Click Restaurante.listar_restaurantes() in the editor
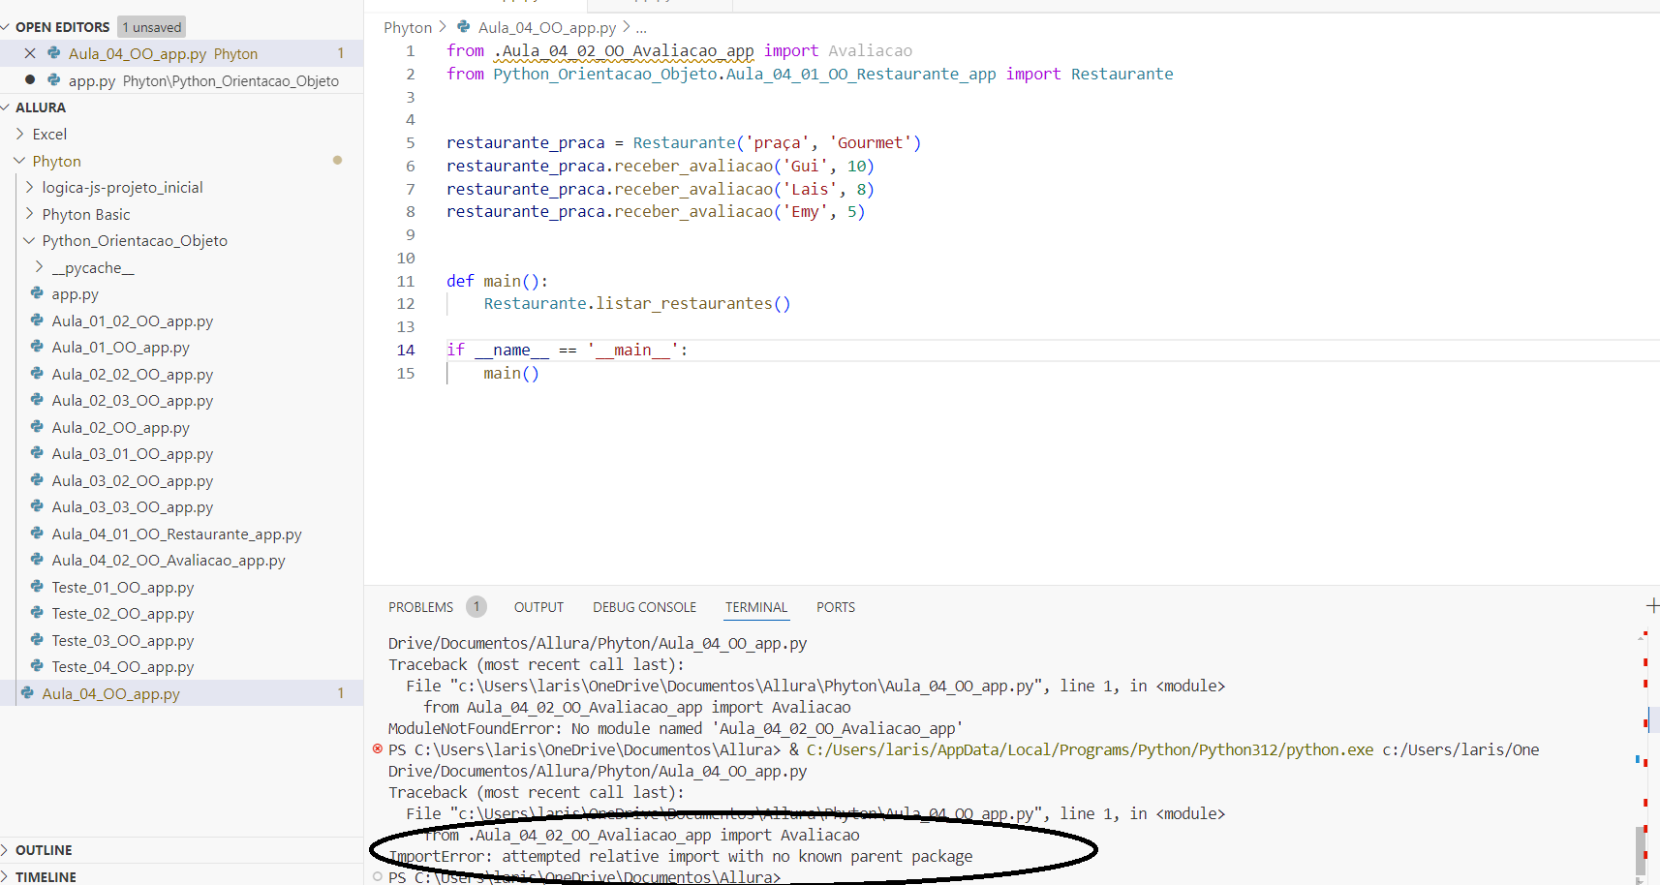Image resolution: width=1660 pixels, height=885 pixels. (637, 303)
